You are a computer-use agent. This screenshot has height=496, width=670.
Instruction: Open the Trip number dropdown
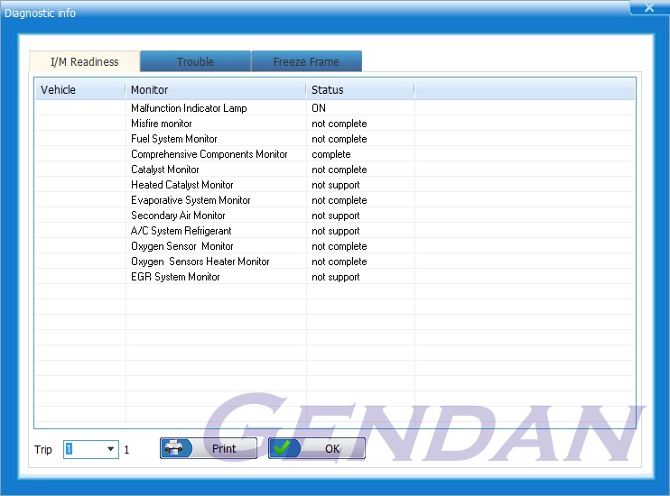click(x=110, y=449)
